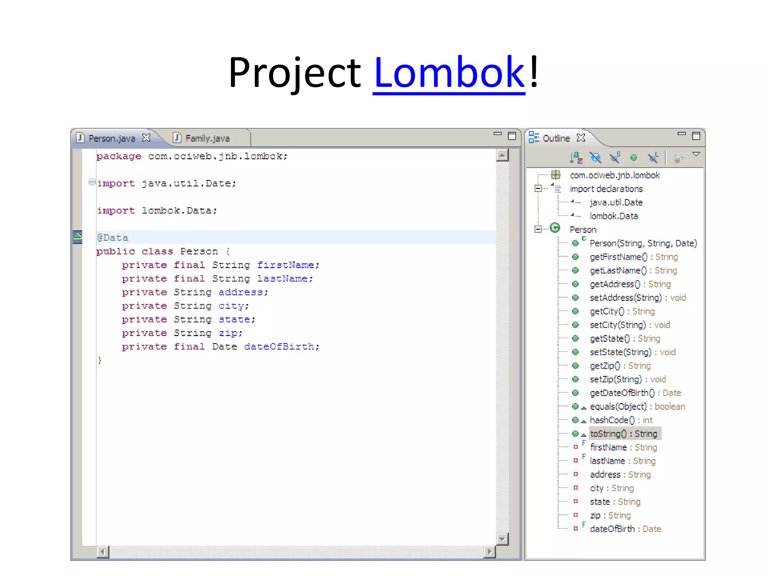Select getCity() in Outline
The image size is (768, 576).
tap(622, 311)
